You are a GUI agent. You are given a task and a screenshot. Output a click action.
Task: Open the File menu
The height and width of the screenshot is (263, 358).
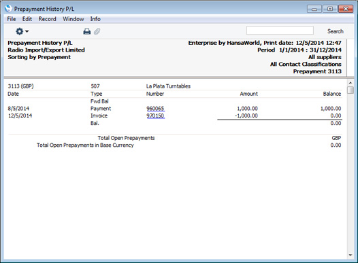point(12,19)
